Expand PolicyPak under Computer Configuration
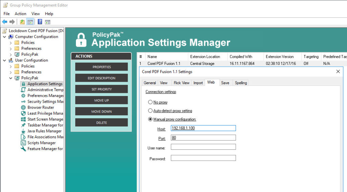The width and height of the screenshot is (347, 192). point(11,54)
